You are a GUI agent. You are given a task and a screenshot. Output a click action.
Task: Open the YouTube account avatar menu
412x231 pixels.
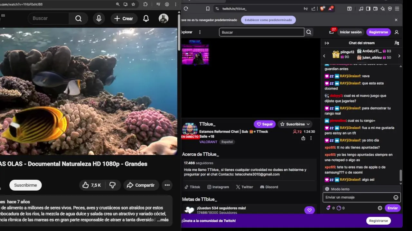pos(164,19)
